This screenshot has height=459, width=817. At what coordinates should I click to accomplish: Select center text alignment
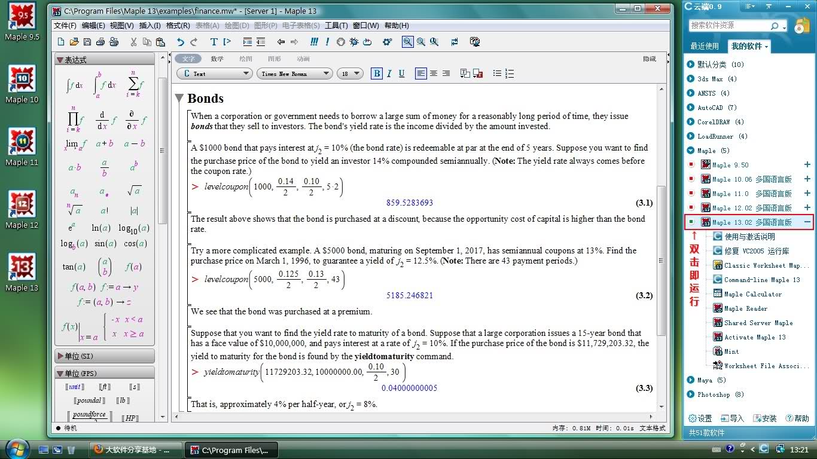[x=434, y=74]
